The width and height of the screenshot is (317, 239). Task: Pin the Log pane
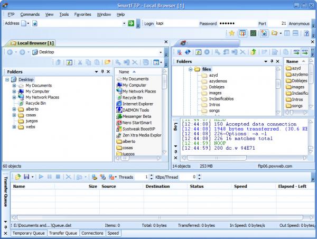point(176,152)
